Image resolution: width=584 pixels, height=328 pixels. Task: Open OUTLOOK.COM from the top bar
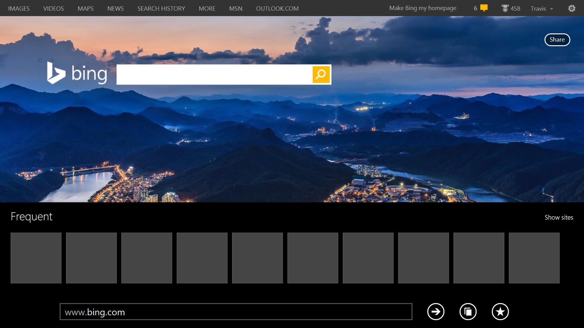tap(277, 8)
